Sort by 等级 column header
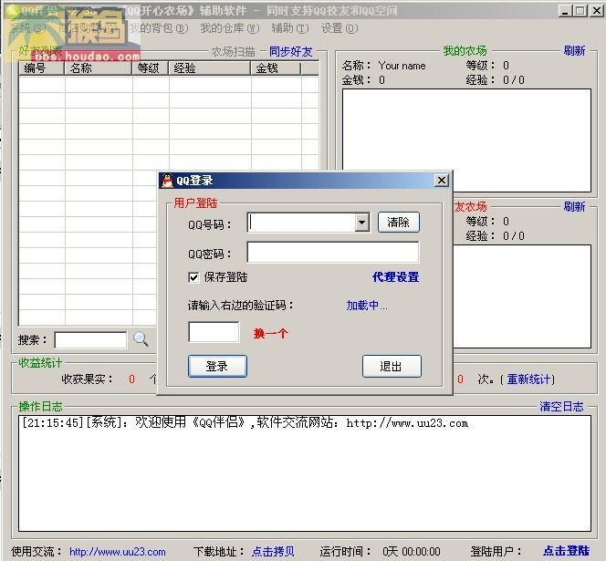Image resolution: width=606 pixels, height=561 pixels. point(151,68)
